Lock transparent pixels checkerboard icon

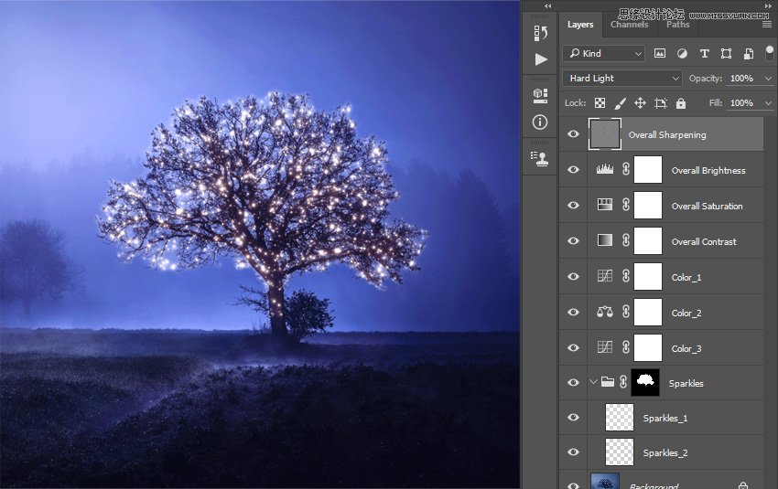600,103
